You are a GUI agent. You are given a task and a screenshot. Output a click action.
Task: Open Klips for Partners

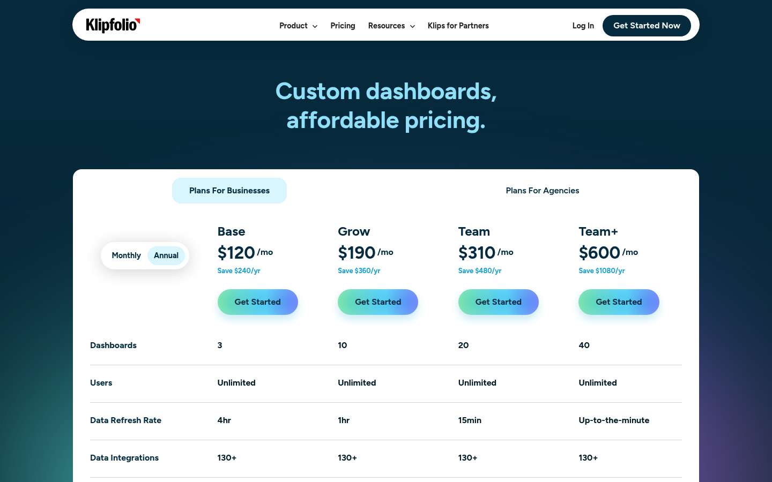(458, 26)
